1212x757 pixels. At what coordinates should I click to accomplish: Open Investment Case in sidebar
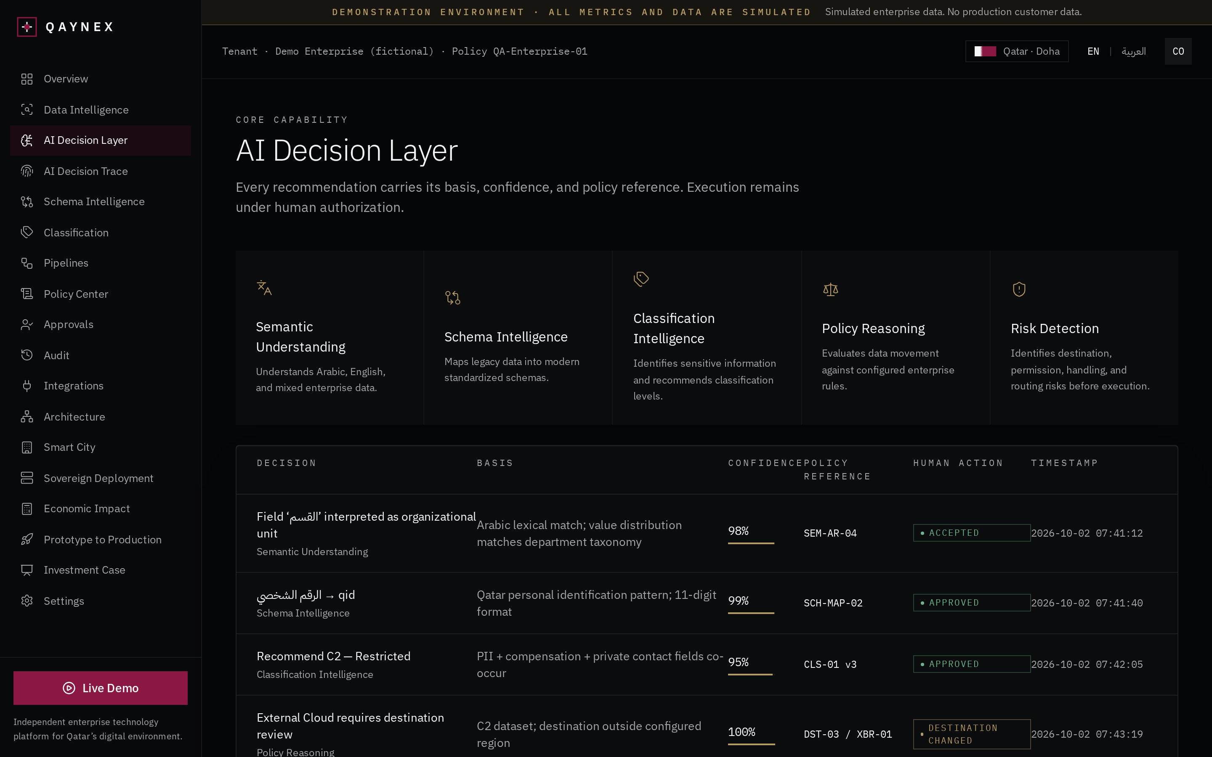pyautogui.click(x=101, y=570)
